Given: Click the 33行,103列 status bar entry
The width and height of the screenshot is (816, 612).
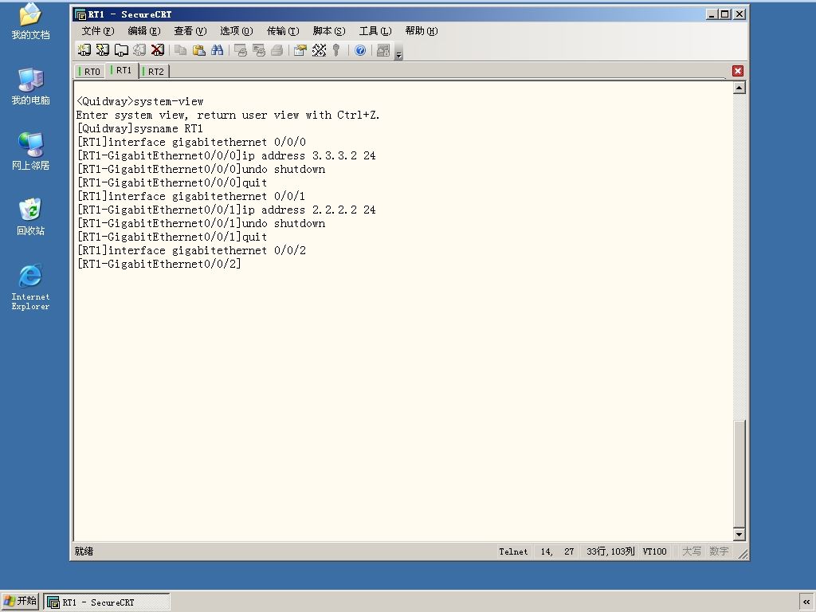Looking at the screenshot, I should pos(610,551).
